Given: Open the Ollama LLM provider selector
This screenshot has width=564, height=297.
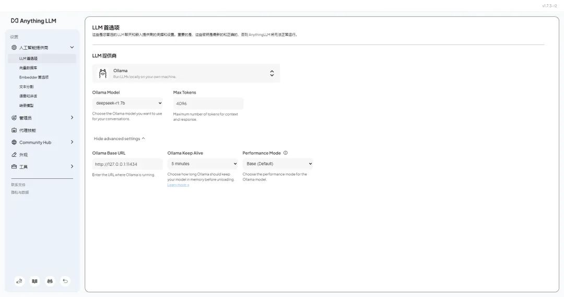Looking at the screenshot, I should [x=186, y=73].
